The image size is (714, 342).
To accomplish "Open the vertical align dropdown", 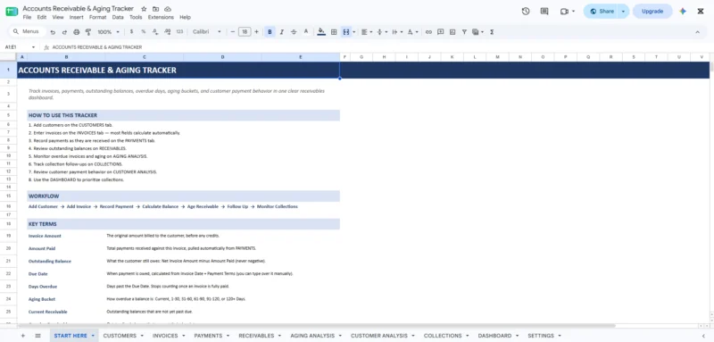I will (382, 32).
